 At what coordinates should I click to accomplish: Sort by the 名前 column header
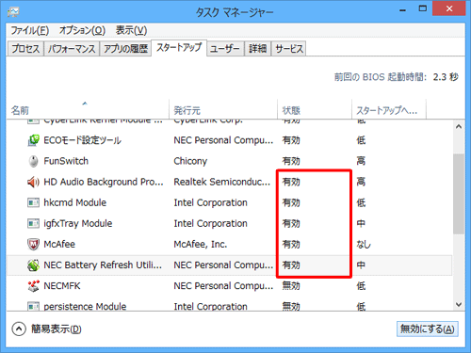coord(88,110)
